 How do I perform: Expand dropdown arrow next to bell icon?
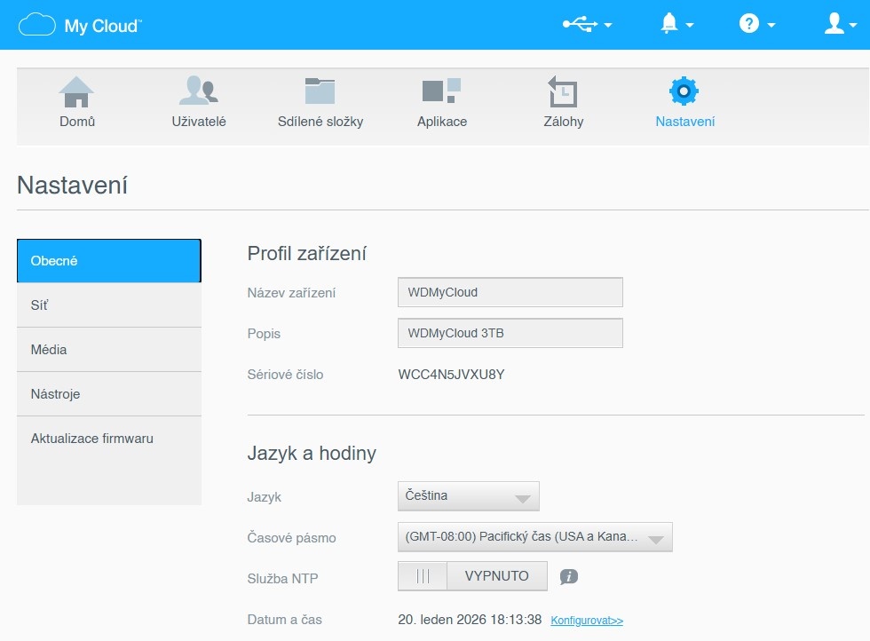point(690,25)
